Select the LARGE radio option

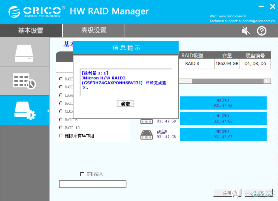61,95
